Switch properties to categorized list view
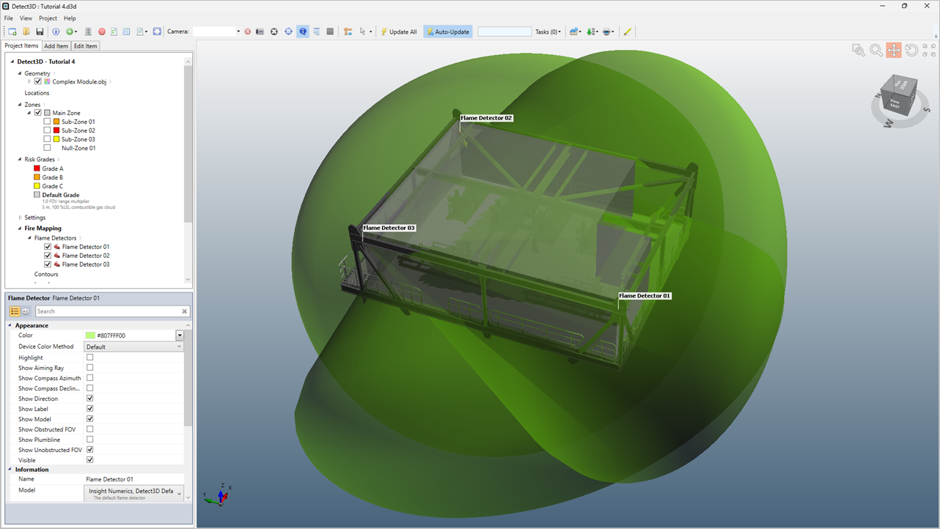 (x=15, y=311)
